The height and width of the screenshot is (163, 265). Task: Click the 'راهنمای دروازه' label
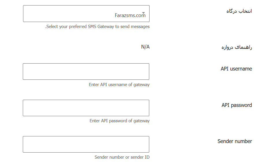click(x=237, y=47)
